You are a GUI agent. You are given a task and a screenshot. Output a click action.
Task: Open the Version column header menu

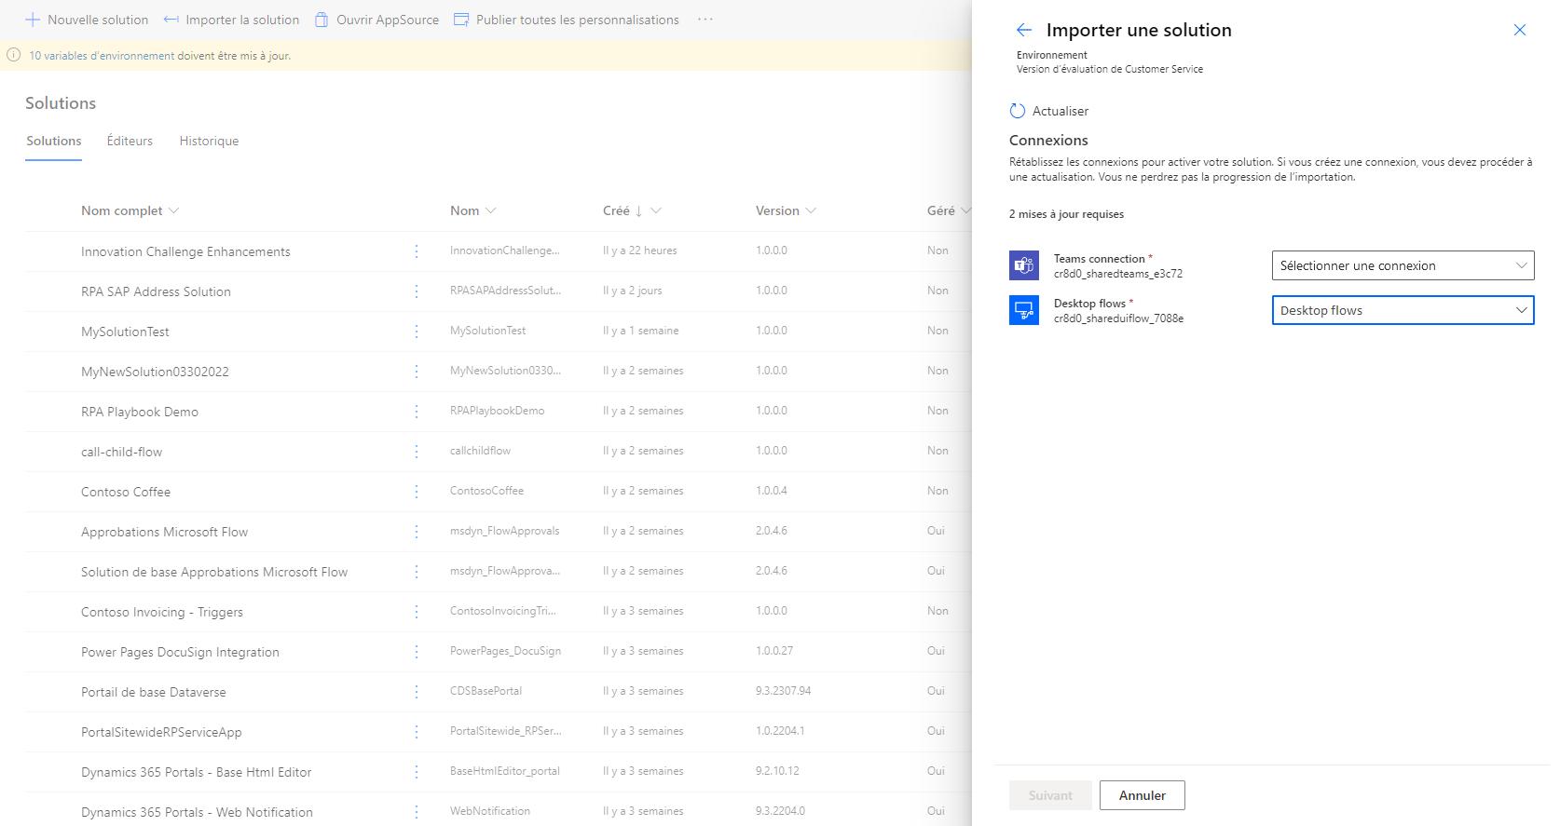tap(786, 210)
